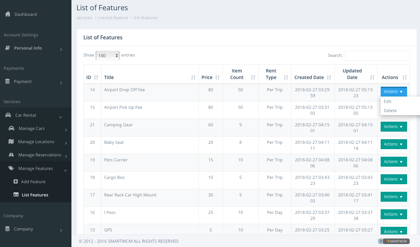The height and width of the screenshot is (247, 420).
Task: Expand the Manage Cars submenu arrow
Action: click(x=66, y=130)
